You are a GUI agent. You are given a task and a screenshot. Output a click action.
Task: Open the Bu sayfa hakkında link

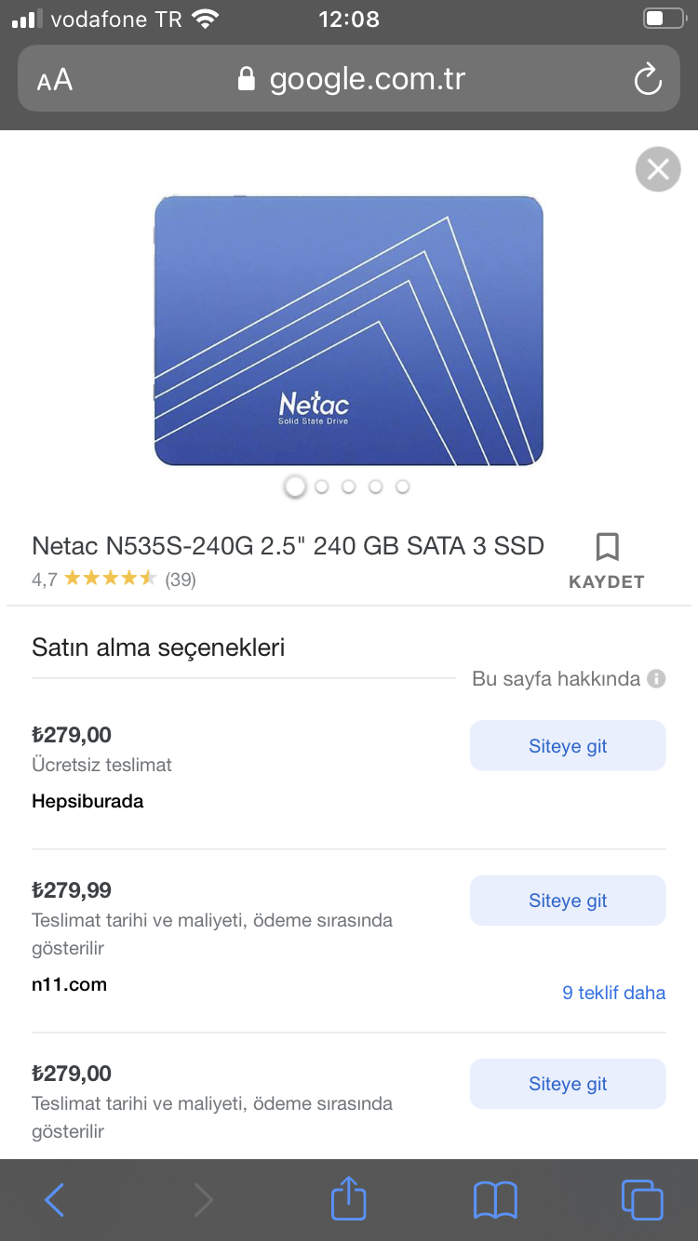tap(556, 678)
